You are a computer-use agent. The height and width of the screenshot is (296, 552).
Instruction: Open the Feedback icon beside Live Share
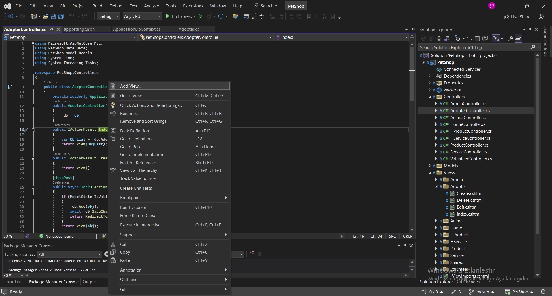click(542, 17)
